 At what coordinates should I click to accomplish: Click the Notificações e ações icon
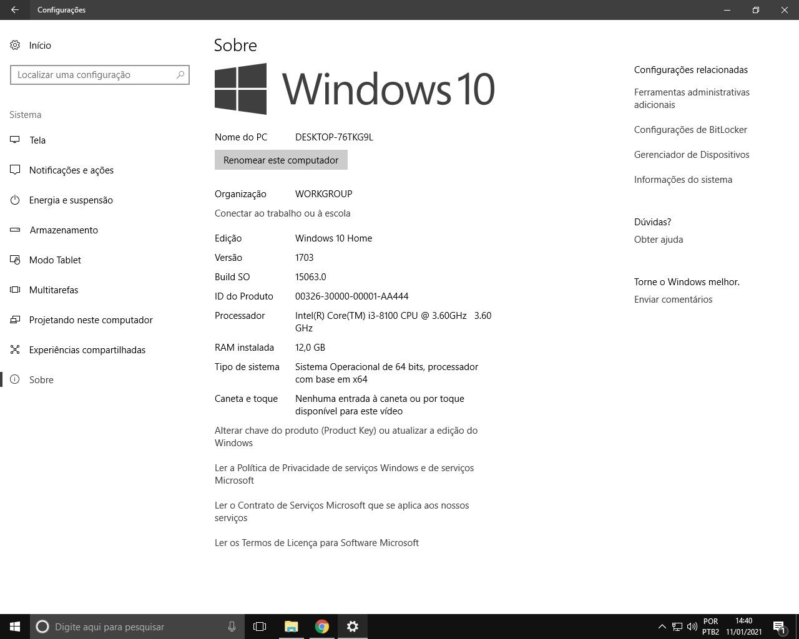pos(15,170)
